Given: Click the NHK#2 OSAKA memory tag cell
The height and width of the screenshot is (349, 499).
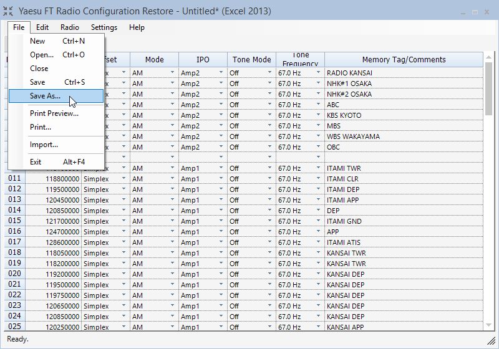Looking at the screenshot, I should point(404,94).
